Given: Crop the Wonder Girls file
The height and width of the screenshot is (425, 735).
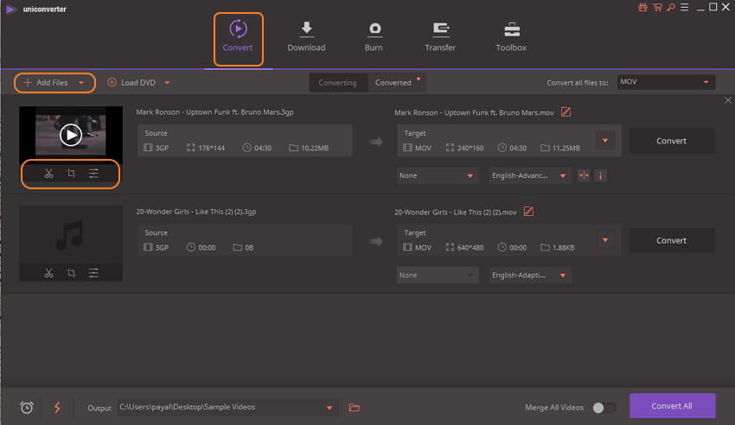Looking at the screenshot, I should point(71,273).
